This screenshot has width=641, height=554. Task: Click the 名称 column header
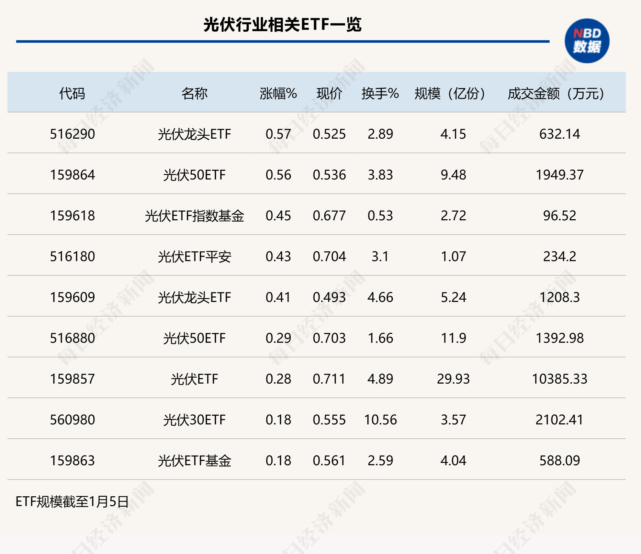coord(194,94)
